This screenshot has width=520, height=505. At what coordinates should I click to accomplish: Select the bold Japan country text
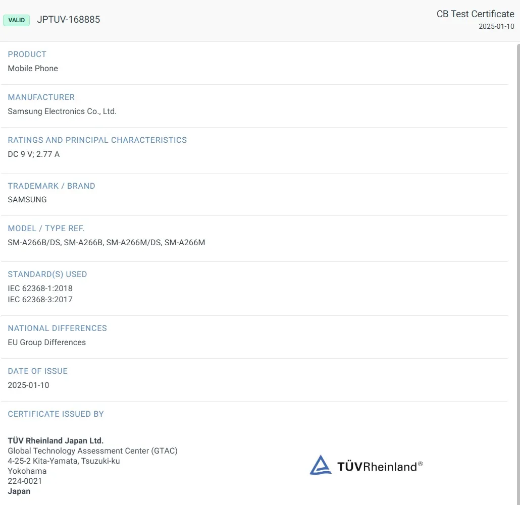click(x=19, y=491)
